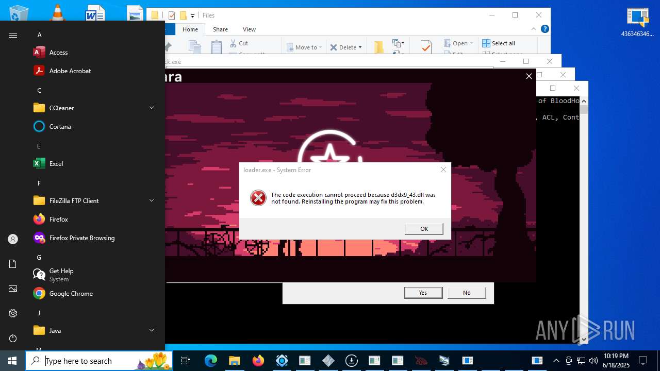The image size is (660, 371).
Task: Click No in the prompt behind
Action: pos(467,293)
